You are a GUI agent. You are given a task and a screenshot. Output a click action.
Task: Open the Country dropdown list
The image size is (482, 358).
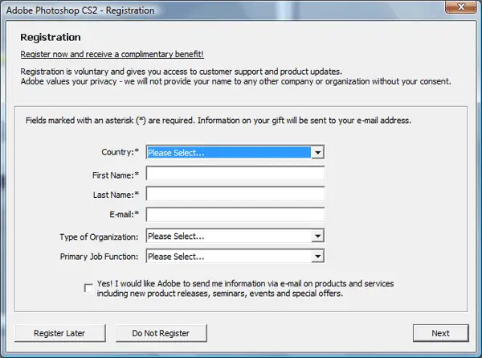[x=235, y=152]
